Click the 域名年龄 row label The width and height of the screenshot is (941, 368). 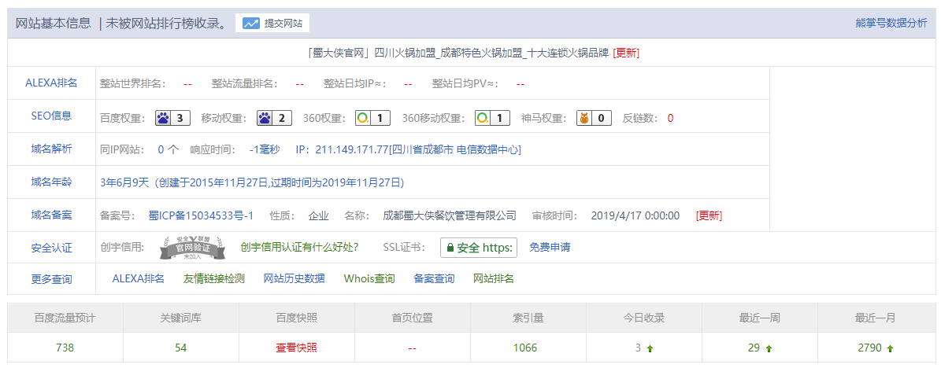52,182
